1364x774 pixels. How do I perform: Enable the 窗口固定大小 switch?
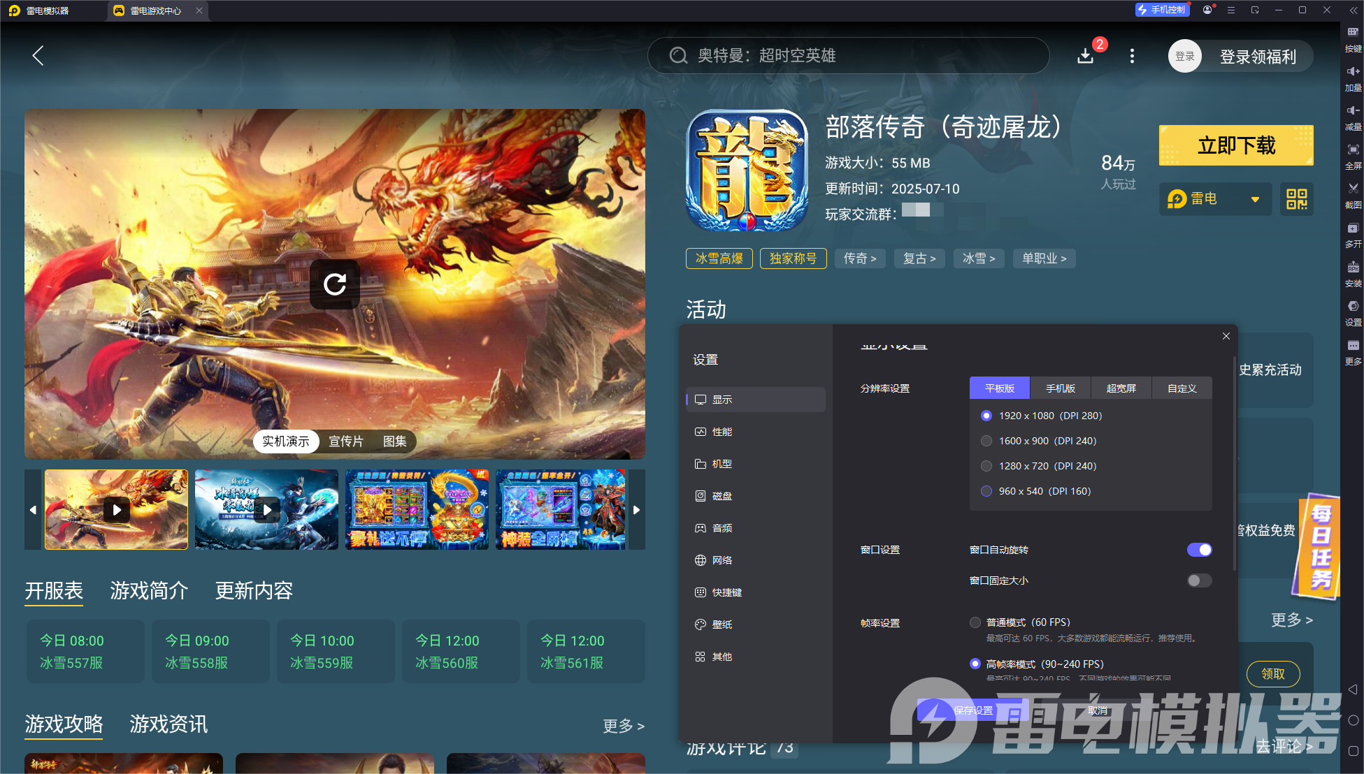tap(1199, 580)
